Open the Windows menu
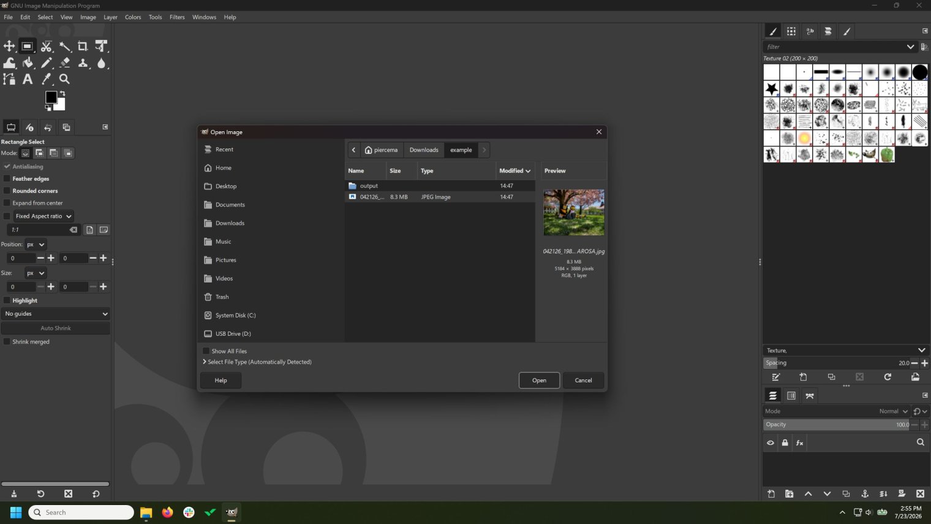This screenshot has width=931, height=524. (204, 17)
